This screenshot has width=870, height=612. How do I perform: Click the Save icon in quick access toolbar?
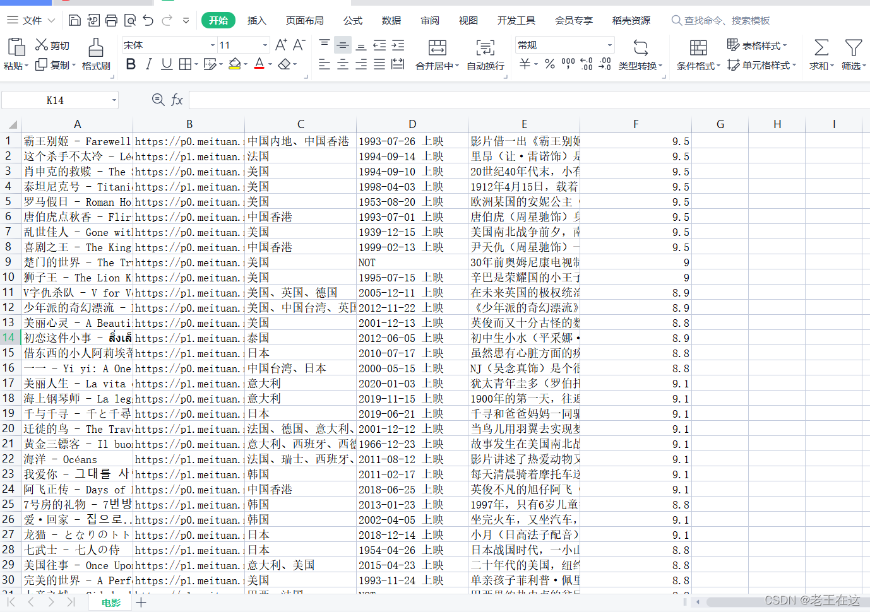point(74,21)
